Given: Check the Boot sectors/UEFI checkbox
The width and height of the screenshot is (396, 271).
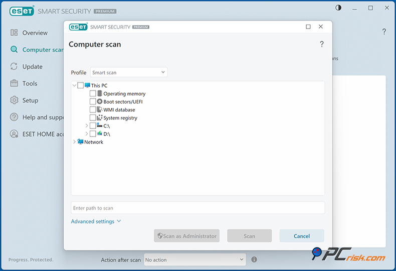Looking at the screenshot, I should 93,101.
